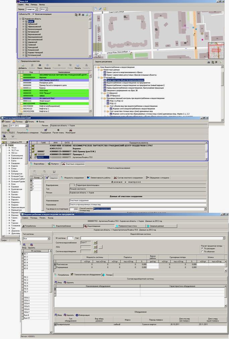
Task: Open the Вид menu in the Русь window
Action: [x=27, y=5]
